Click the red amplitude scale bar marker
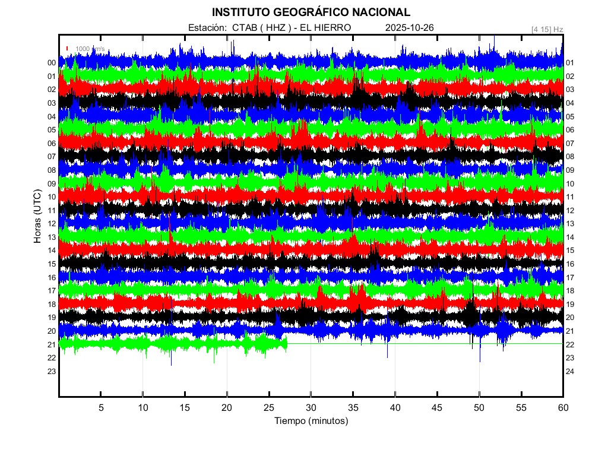 [68, 49]
